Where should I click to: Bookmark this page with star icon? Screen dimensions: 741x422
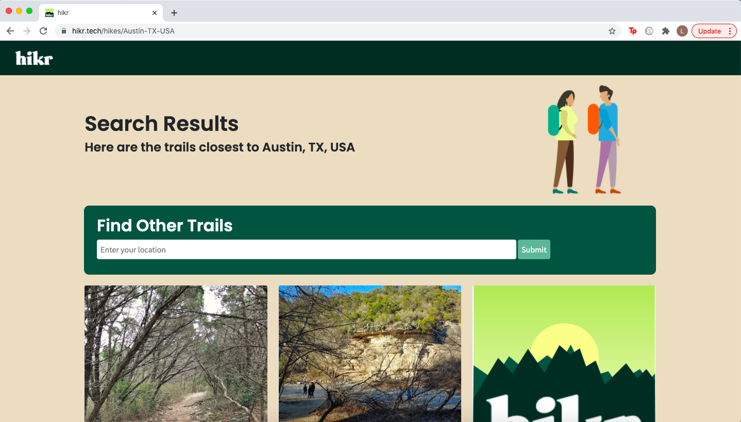(612, 31)
